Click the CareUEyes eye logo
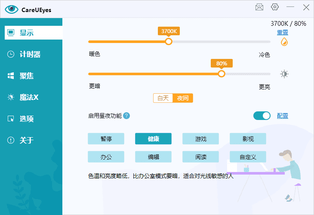Screen dimensions: 314x215 tap(12, 9)
